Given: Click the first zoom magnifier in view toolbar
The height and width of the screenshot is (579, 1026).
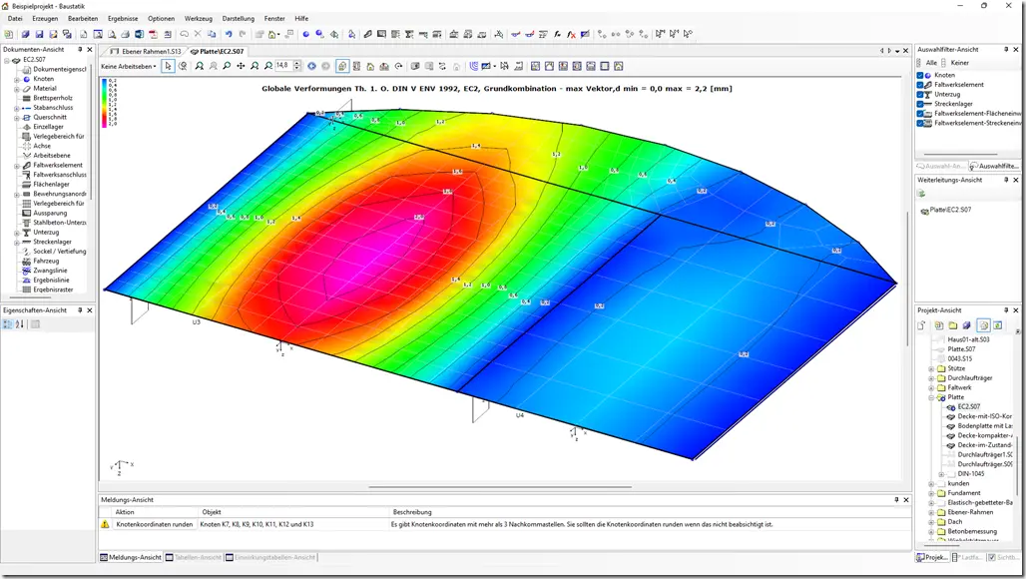Looking at the screenshot, I should coord(200,66).
